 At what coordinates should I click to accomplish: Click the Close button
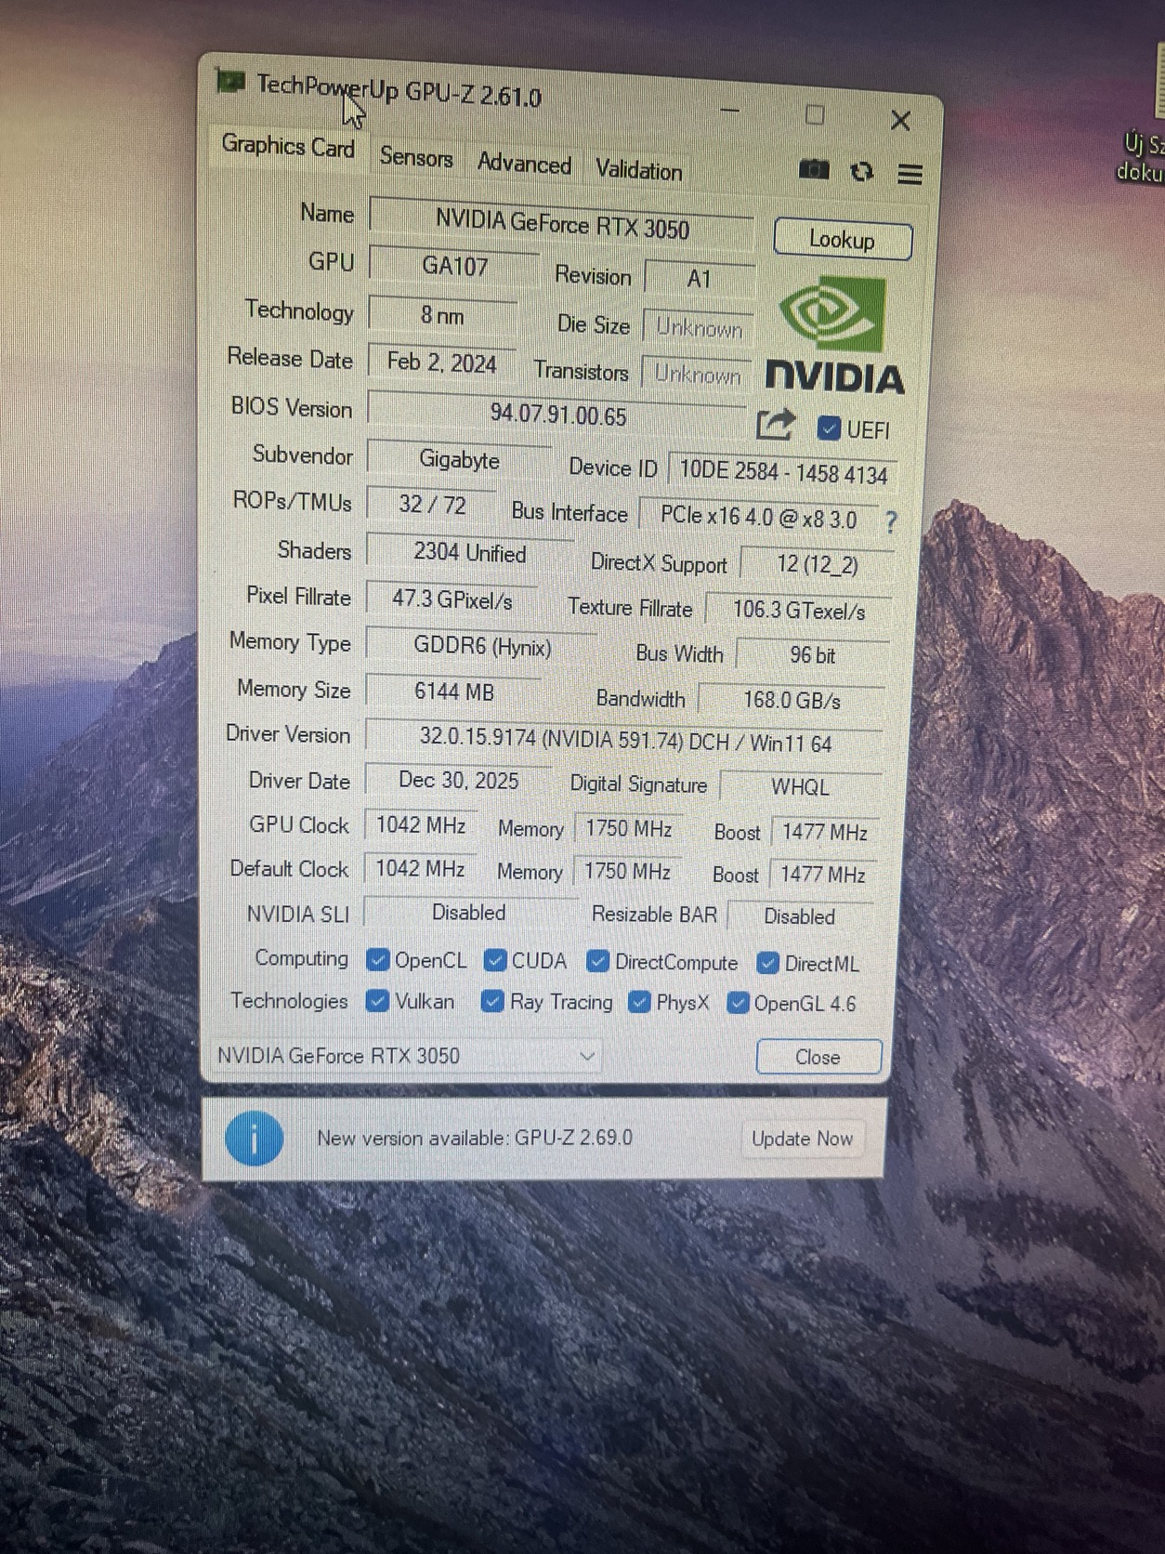818,1057
